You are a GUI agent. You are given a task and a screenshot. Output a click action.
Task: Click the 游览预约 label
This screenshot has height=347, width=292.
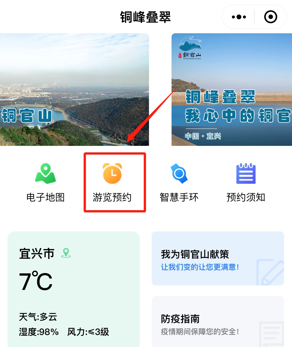click(x=112, y=197)
